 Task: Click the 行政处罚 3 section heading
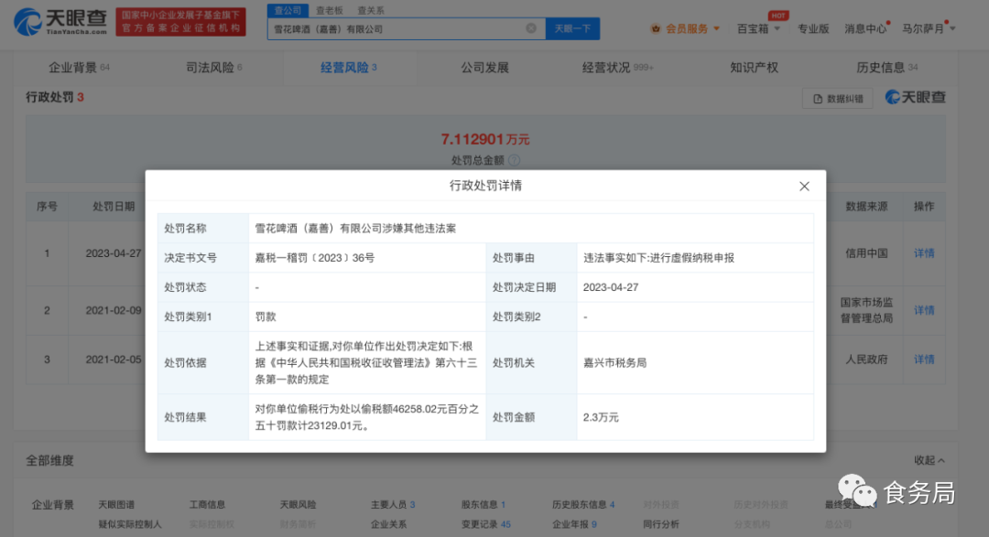(x=54, y=97)
